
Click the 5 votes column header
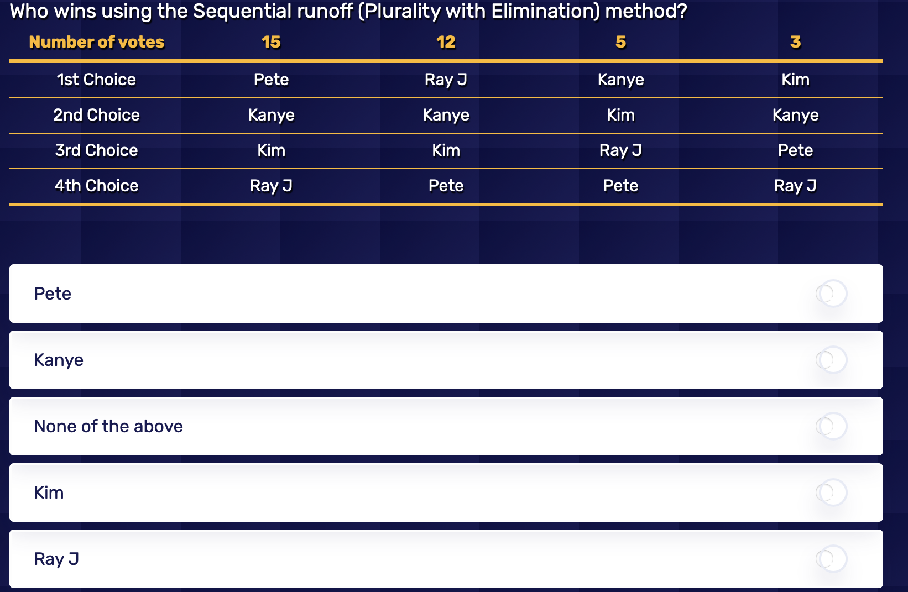620,41
